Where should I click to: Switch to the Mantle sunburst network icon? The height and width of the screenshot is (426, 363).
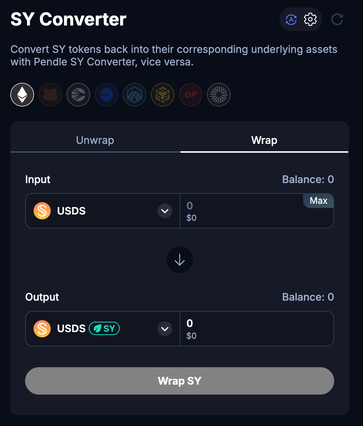click(x=219, y=95)
